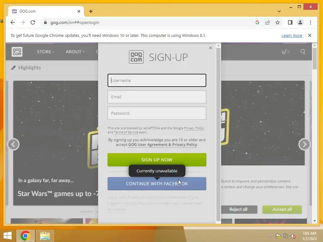Screen dimensions: 323x242
Task: Open the taskbar clock and date
Action: pyautogui.click(x=309, y=236)
